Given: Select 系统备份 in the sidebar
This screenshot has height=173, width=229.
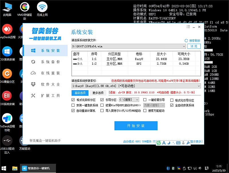Looking at the screenshot, I should pos(46,62).
